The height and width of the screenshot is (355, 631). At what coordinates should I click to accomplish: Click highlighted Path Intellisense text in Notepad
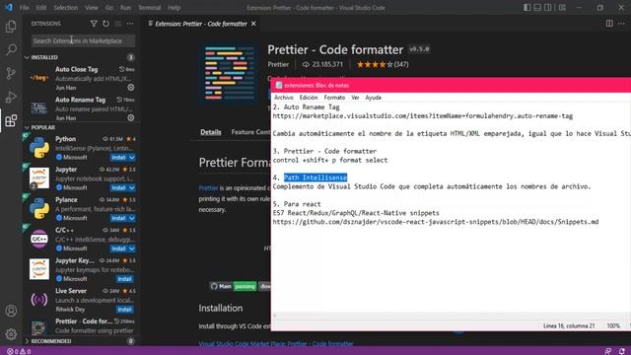pyautogui.click(x=315, y=177)
